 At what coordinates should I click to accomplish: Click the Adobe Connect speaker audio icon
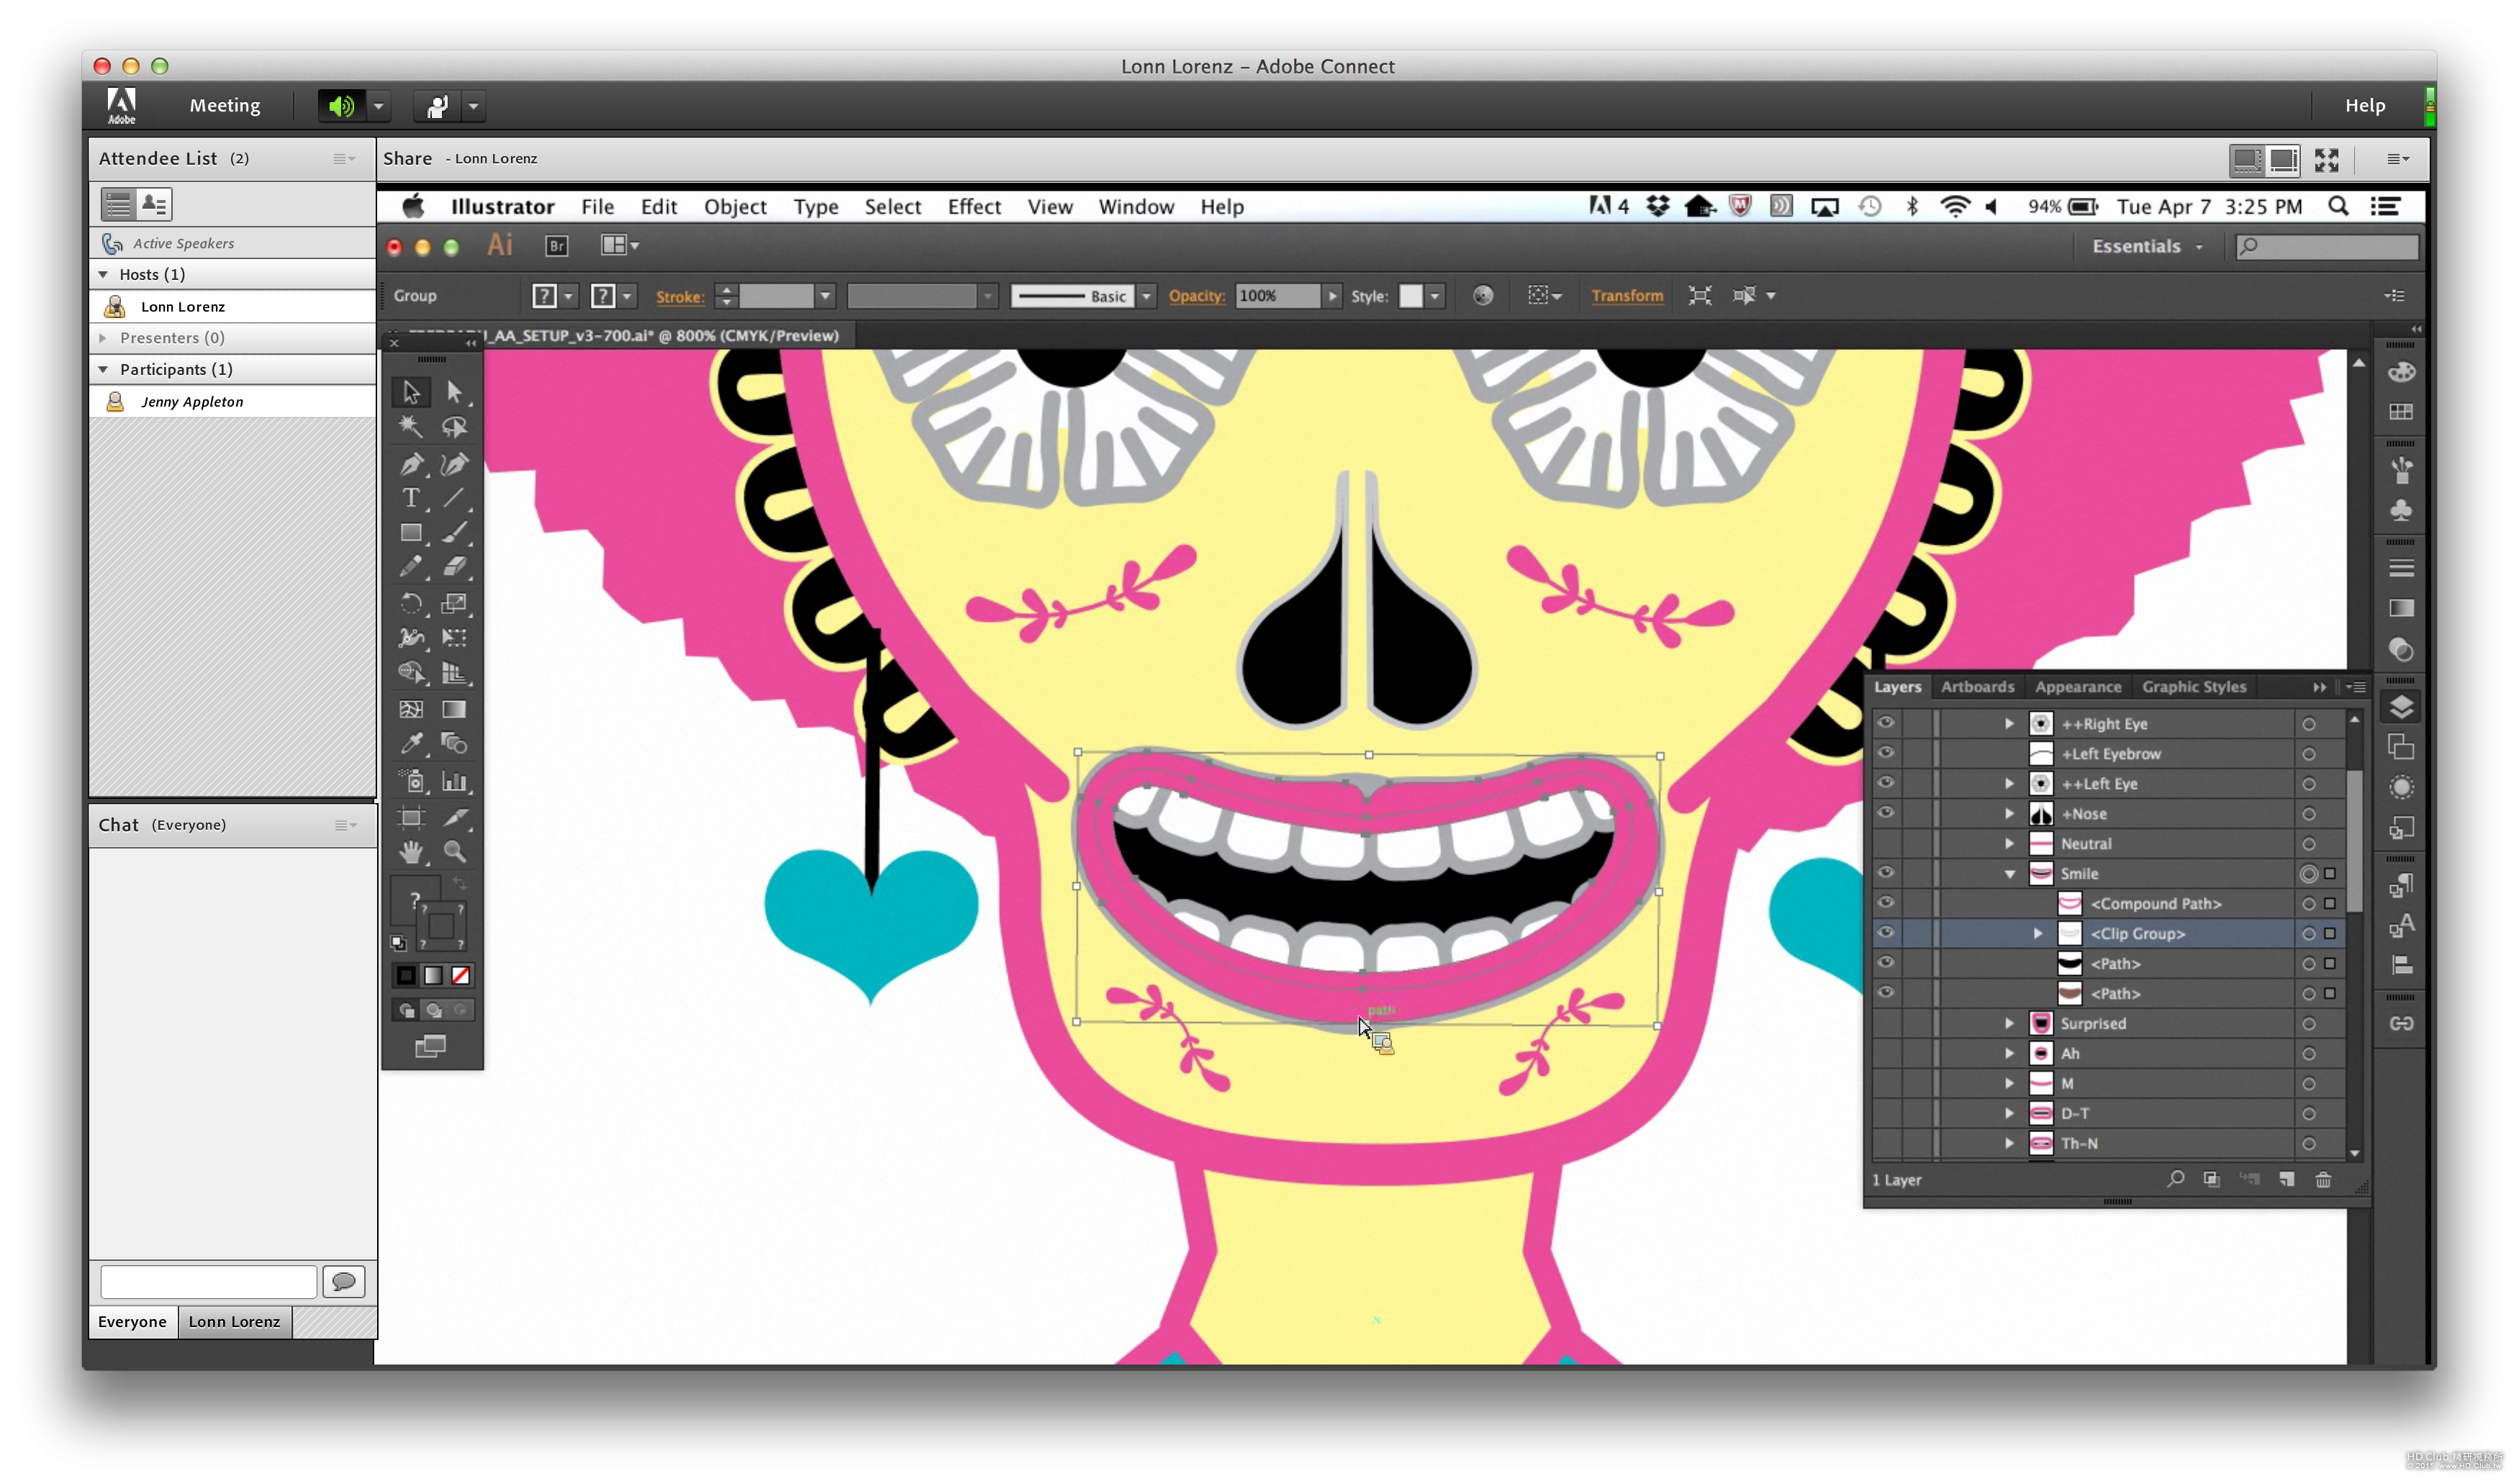pyautogui.click(x=341, y=105)
